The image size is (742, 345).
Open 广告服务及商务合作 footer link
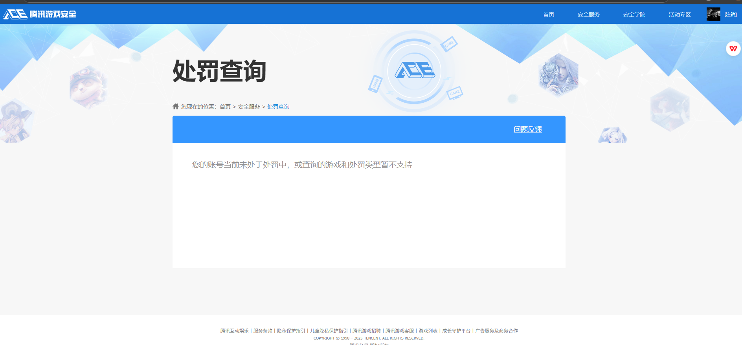click(x=496, y=331)
